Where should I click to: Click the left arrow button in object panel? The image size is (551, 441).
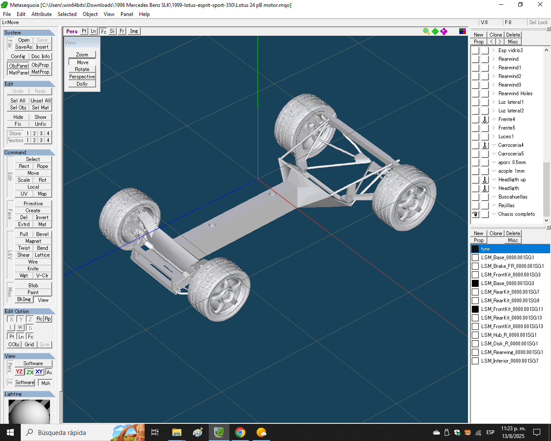[491, 42]
